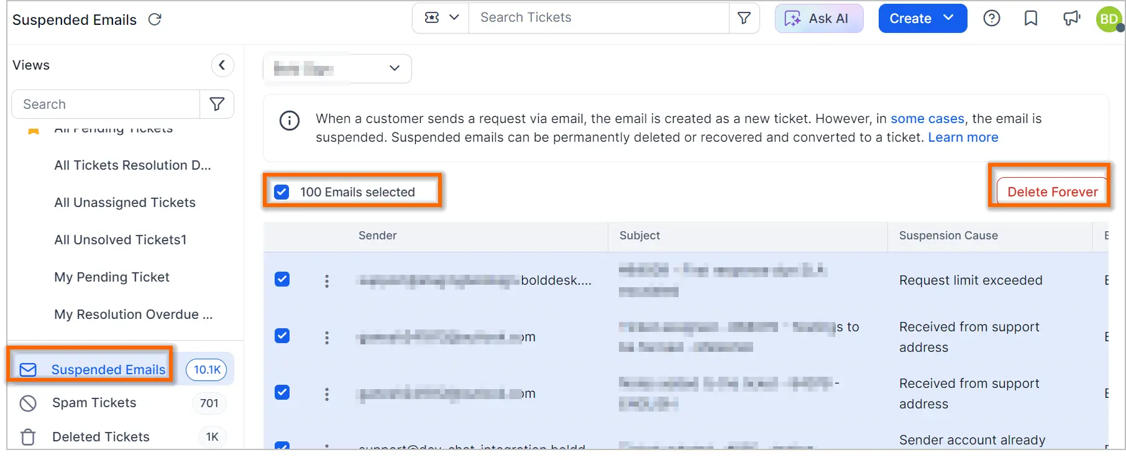Image resolution: width=1126 pixels, height=460 pixels.
Task: Click the Views search filter funnel icon
Action: (217, 104)
